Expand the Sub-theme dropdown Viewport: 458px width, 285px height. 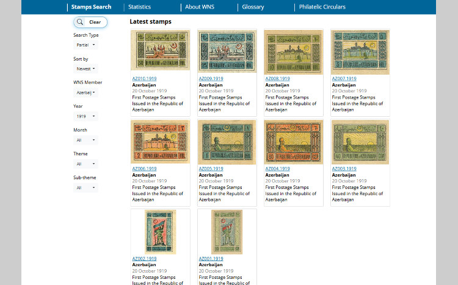(x=85, y=188)
